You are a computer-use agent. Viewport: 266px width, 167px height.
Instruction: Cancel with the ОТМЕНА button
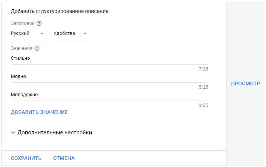click(x=64, y=158)
